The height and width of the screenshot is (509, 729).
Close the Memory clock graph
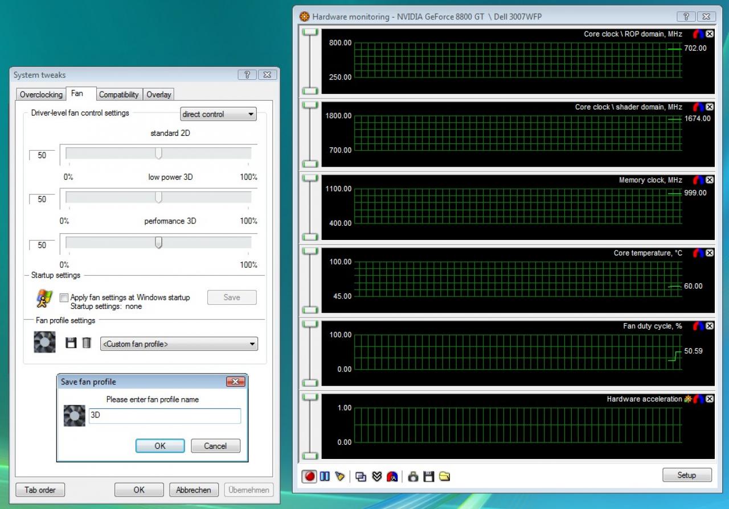click(x=710, y=180)
